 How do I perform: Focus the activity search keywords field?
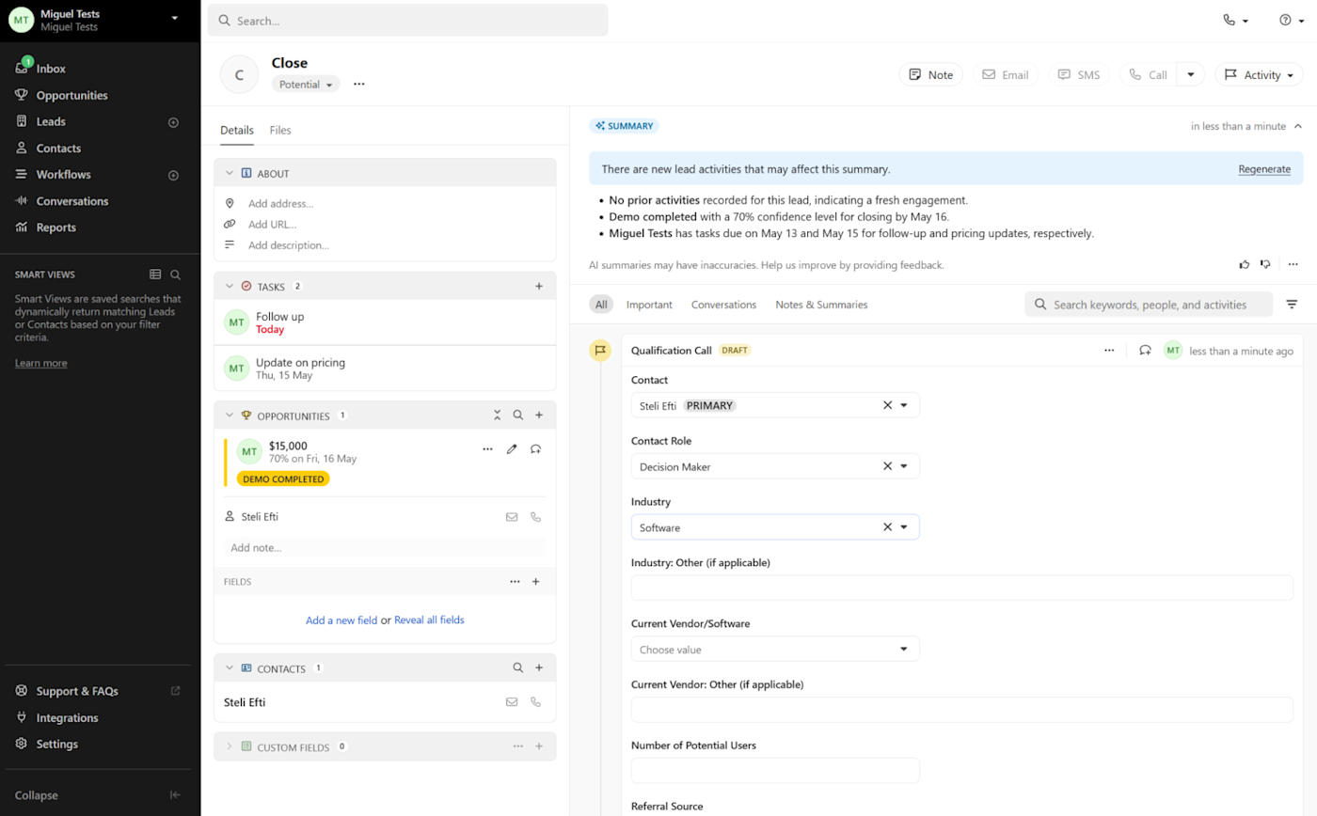[x=1149, y=305]
